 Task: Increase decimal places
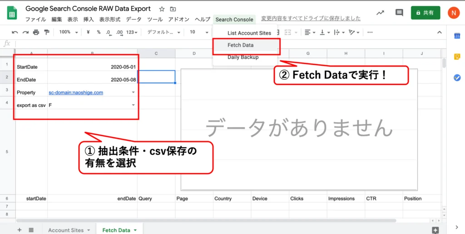click(119, 32)
